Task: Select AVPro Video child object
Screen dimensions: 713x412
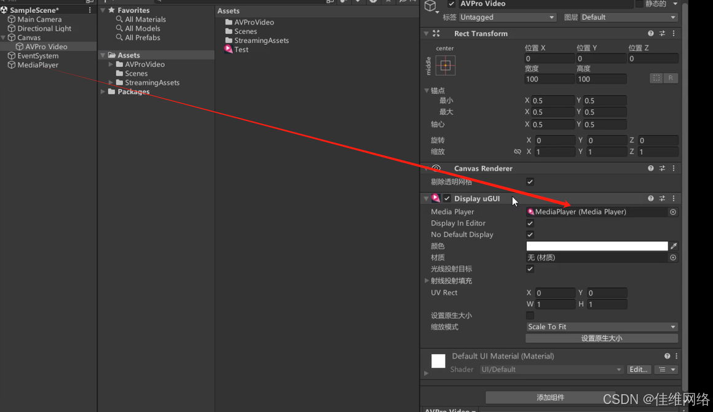Action: [x=46, y=46]
